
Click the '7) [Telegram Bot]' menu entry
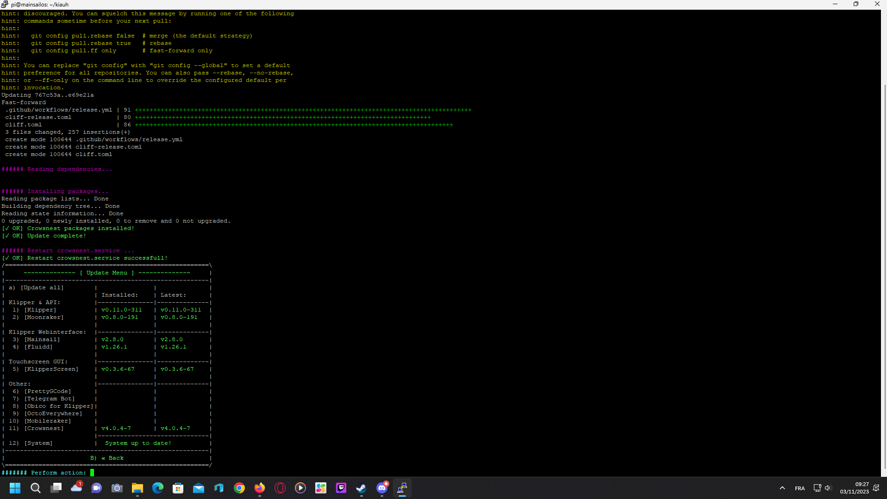[44, 399]
